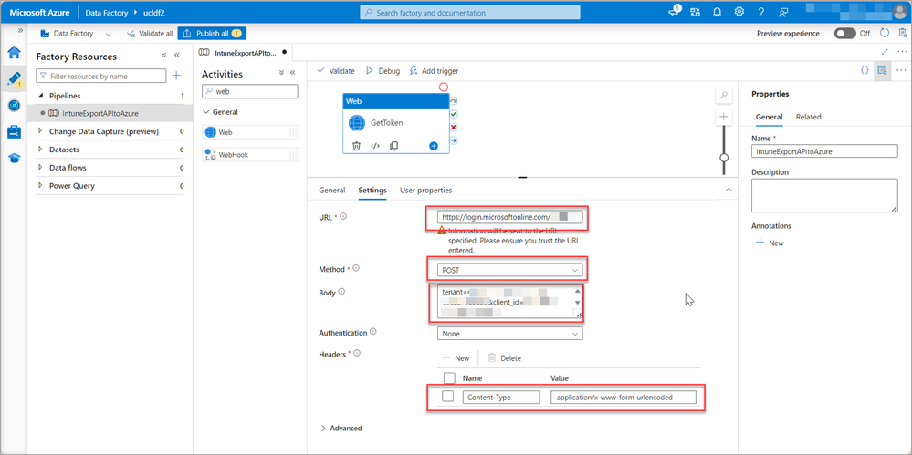
Task: Refresh using the circular arrow icon
Action: coord(885,33)
